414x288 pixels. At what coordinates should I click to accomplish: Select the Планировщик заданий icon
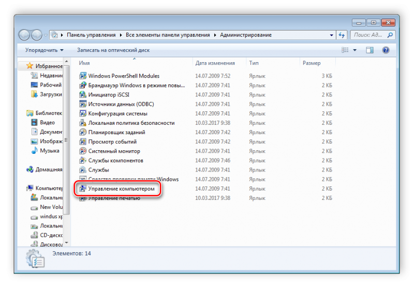[x=83, y=133]
